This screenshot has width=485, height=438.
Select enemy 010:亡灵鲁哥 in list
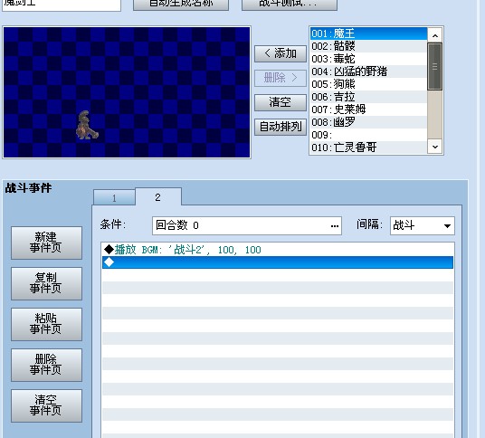(x=368, y=148)
